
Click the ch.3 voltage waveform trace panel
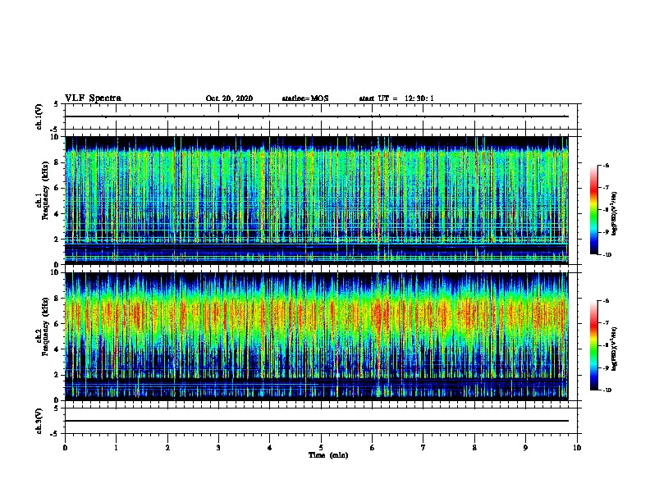click(321, 421)
